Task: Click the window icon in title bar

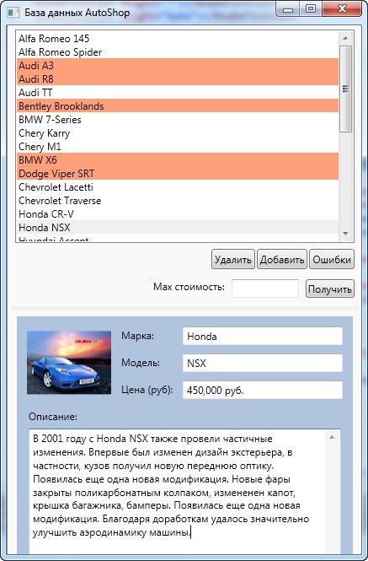Action: 13,13
